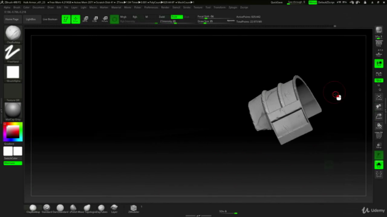Toggle Perspective view button

coord(379,43)
